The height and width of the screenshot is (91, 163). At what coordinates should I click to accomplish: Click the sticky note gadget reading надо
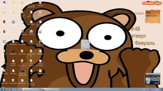point(153,16)
